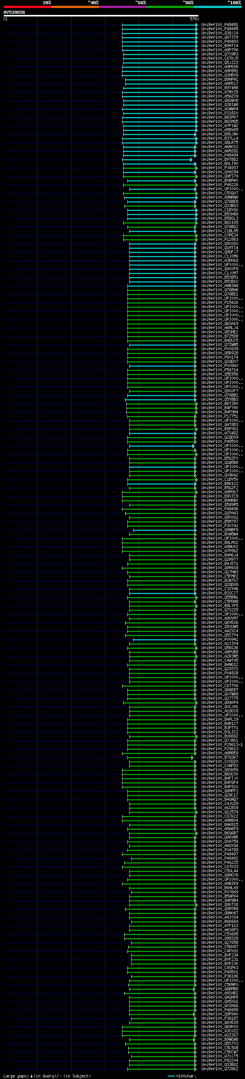Select the UniRef100_O88328 entry
245x1079 pixels.
point(220,938)
